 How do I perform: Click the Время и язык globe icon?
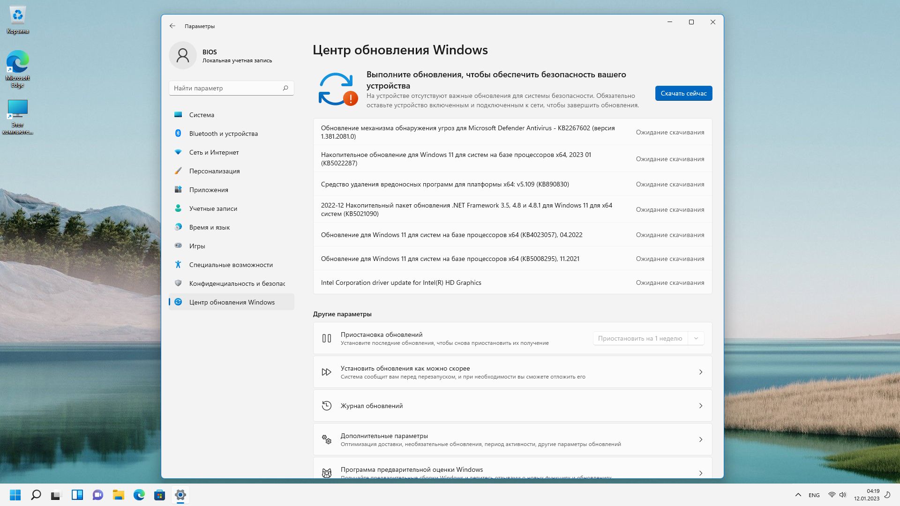click(x=178, y=227)
